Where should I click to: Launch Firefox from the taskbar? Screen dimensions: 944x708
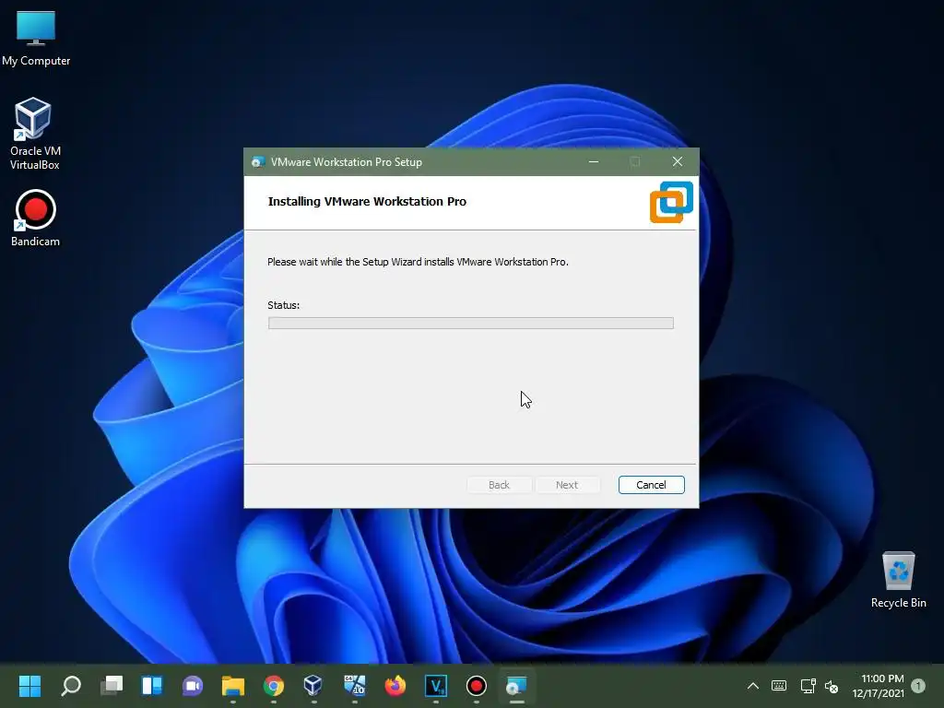pos(395,686)
